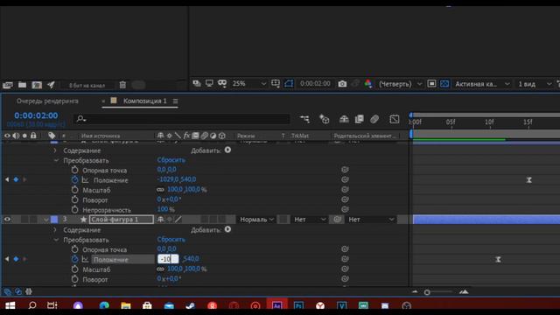Click the opacity value '100 %'
Viewport: 560px width, 315px height.
165,209
